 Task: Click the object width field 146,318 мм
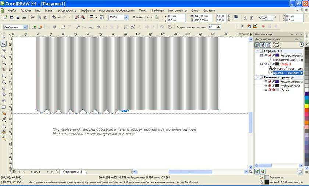[202, 16]
